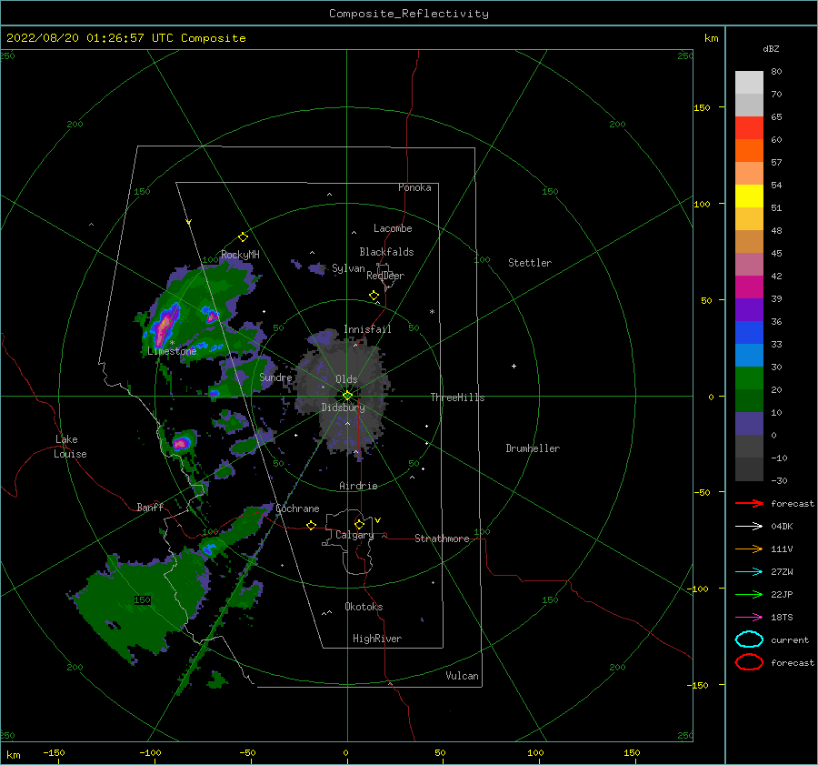Click the Lacombe label
The image size is (818, 765).
pos(393,228)
